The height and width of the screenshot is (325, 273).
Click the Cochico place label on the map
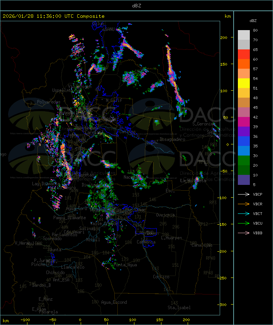[x=161, y=277]
